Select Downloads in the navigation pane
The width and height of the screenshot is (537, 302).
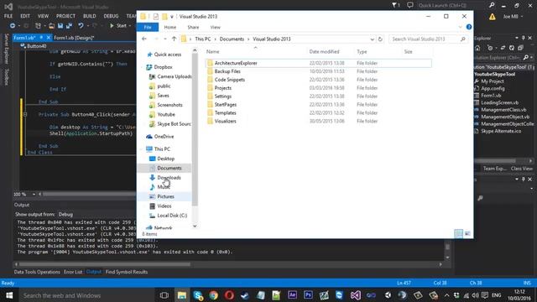point(169,177)
